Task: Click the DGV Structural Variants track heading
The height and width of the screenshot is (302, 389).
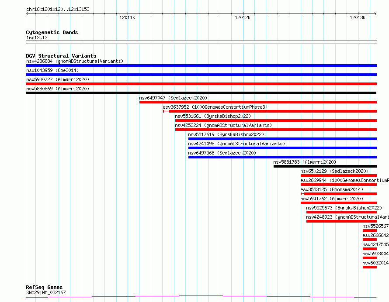Action: pyautogui.click(x=61, y=56)
